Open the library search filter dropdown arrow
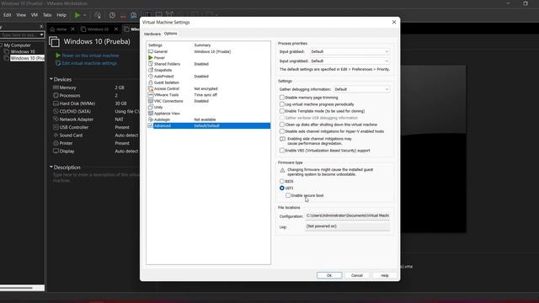Image resolution: width=539 pixels, height=303 pixels. coord(41,35)
